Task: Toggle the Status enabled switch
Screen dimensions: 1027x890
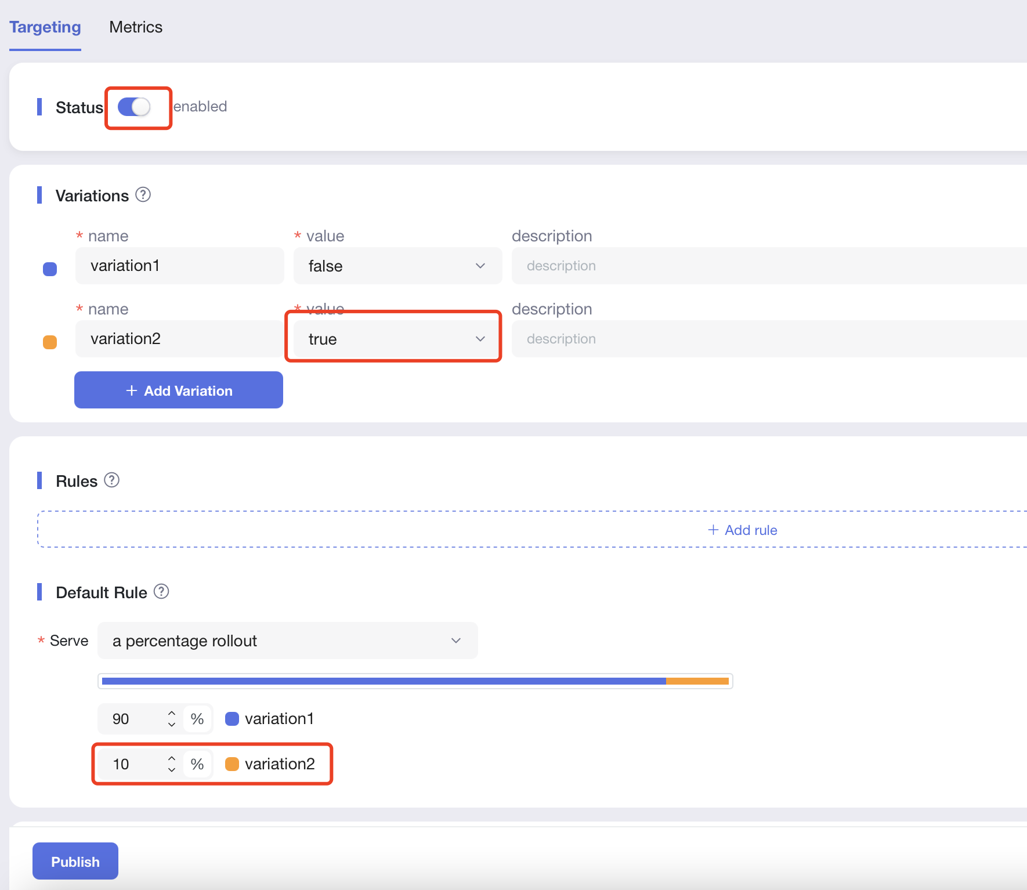Action: [134, 107]
